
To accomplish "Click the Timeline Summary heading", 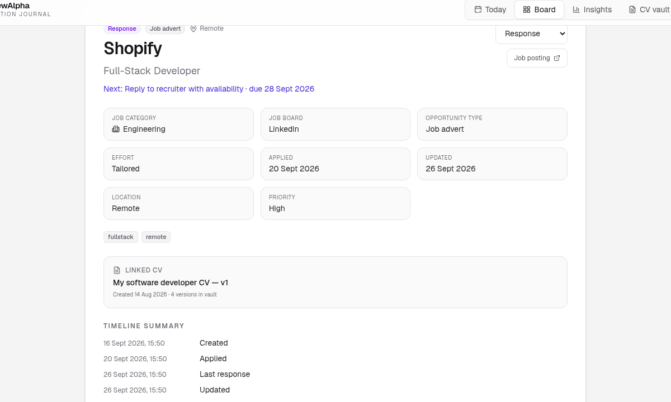I will pos(144,326).
